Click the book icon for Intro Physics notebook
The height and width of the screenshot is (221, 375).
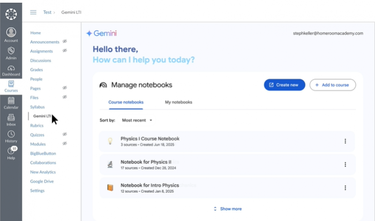(110, 187)
